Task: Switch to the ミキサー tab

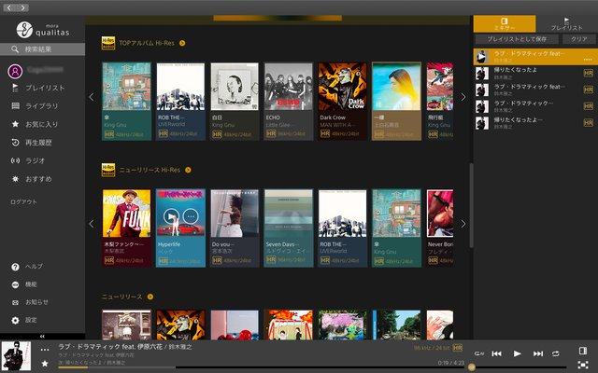Action: click(x=505, y=23)
